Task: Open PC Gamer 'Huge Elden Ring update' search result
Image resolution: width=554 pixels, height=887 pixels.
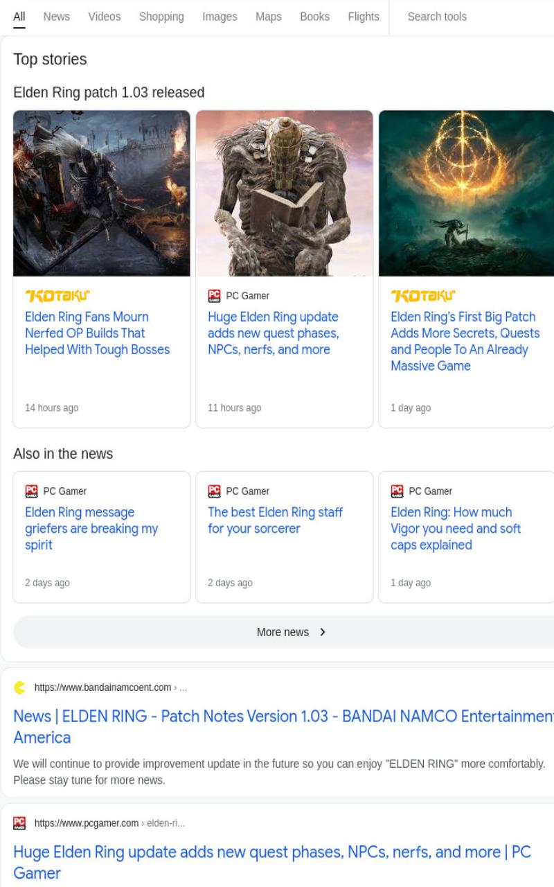Action: (272, 862)
